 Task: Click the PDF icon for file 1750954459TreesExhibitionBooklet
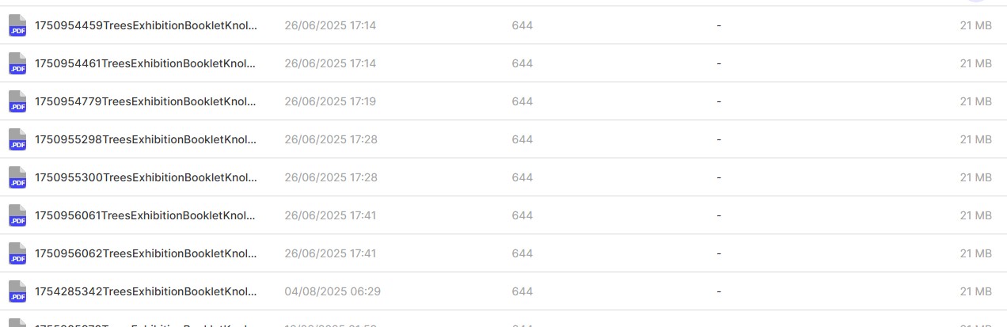point(17,25)
